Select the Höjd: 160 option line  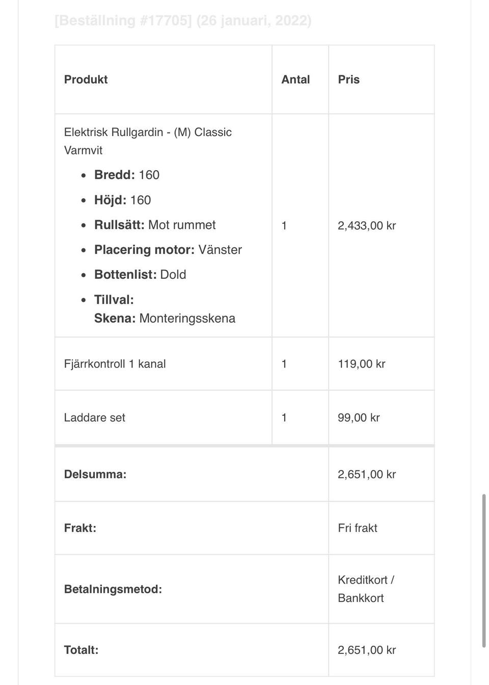[x=122, y=200]
